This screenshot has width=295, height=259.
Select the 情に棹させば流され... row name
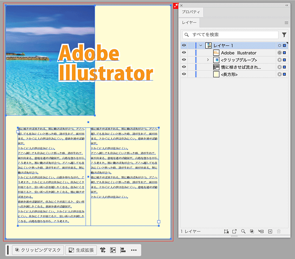click(x=241, y=67)
